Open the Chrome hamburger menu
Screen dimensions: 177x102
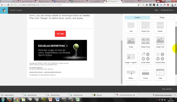tap(175, 5)
